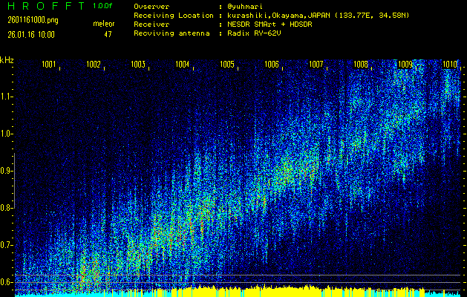Select the 1003 time marker

(x=138, y=65)
